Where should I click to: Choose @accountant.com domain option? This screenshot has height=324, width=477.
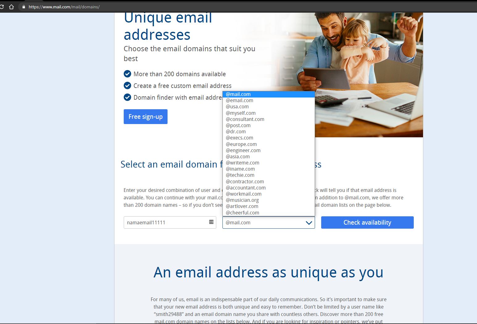[x=268, y=188]
